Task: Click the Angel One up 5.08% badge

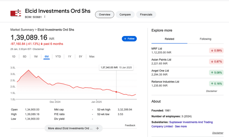Action: [x=216, y=72]
